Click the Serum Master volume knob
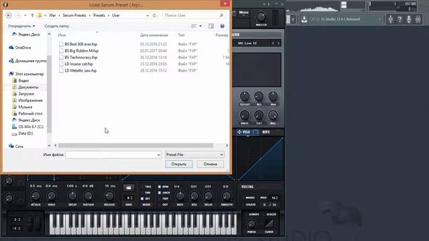Screen dimensions: 429x241 pyautogui.click(x=261, y=17)
